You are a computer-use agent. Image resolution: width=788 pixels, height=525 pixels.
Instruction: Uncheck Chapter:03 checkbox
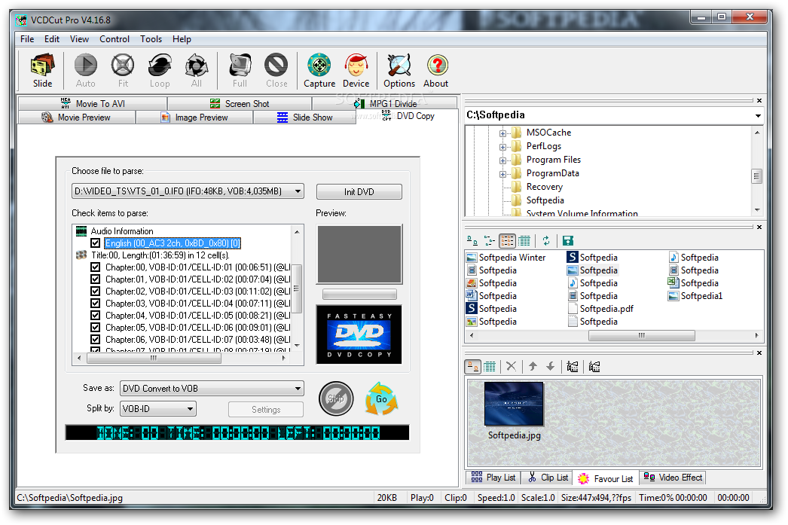tap(95, 304)
